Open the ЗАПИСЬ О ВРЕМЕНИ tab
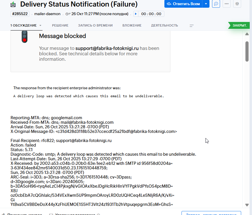The width and height of the screenshot is (252, 215). pyautogui.click(x=95, y=25)
